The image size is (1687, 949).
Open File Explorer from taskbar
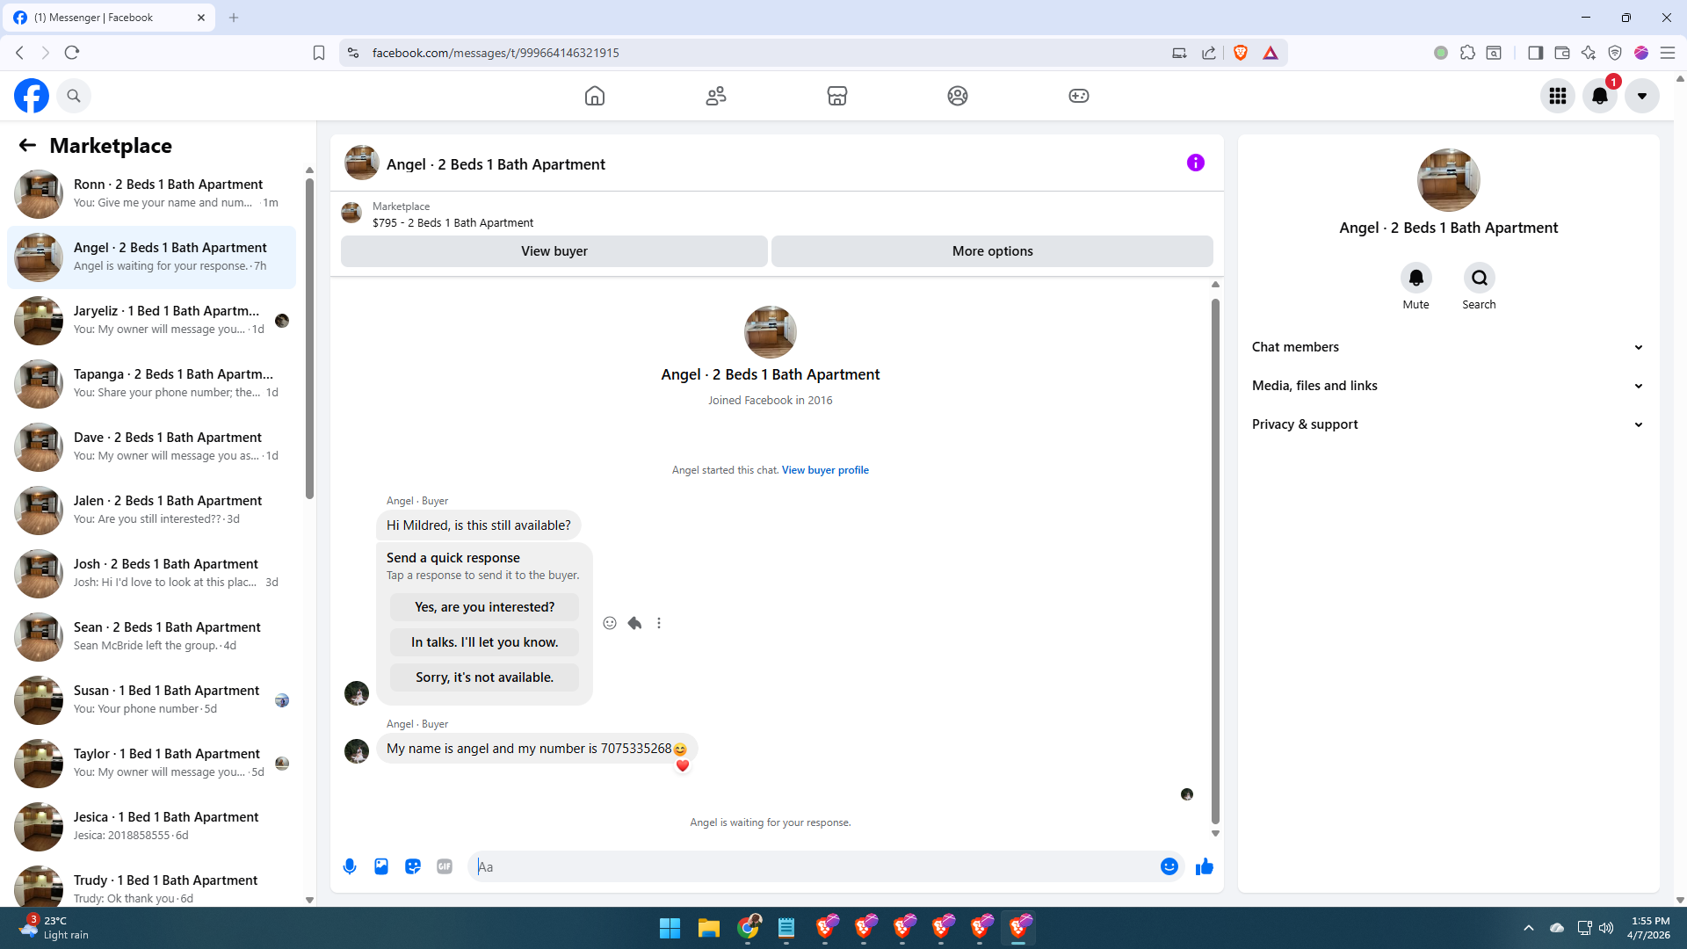pos(709,928)
